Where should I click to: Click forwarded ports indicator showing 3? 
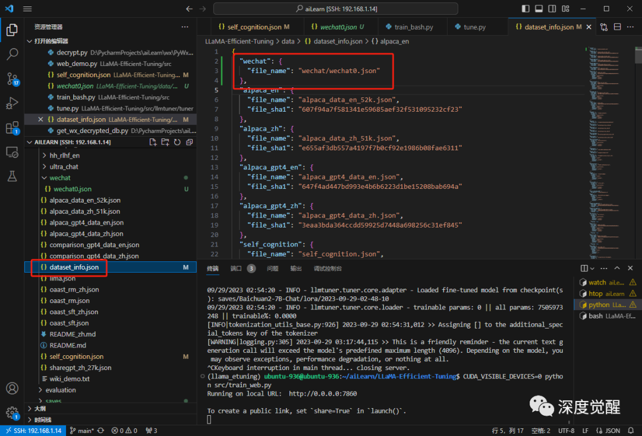click(x=151, y=431)
